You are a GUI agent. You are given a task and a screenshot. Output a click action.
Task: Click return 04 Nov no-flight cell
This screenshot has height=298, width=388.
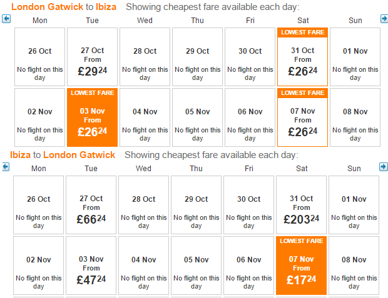[143, 266]
